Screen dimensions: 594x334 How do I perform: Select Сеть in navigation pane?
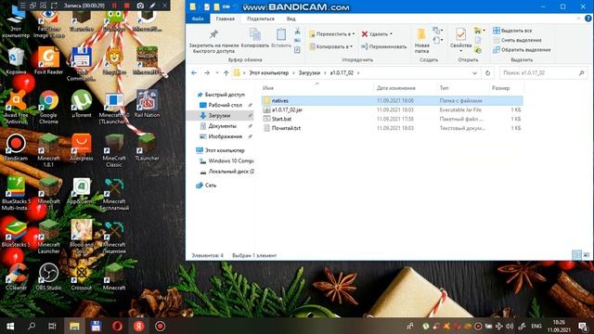click(x=211, y=186)
